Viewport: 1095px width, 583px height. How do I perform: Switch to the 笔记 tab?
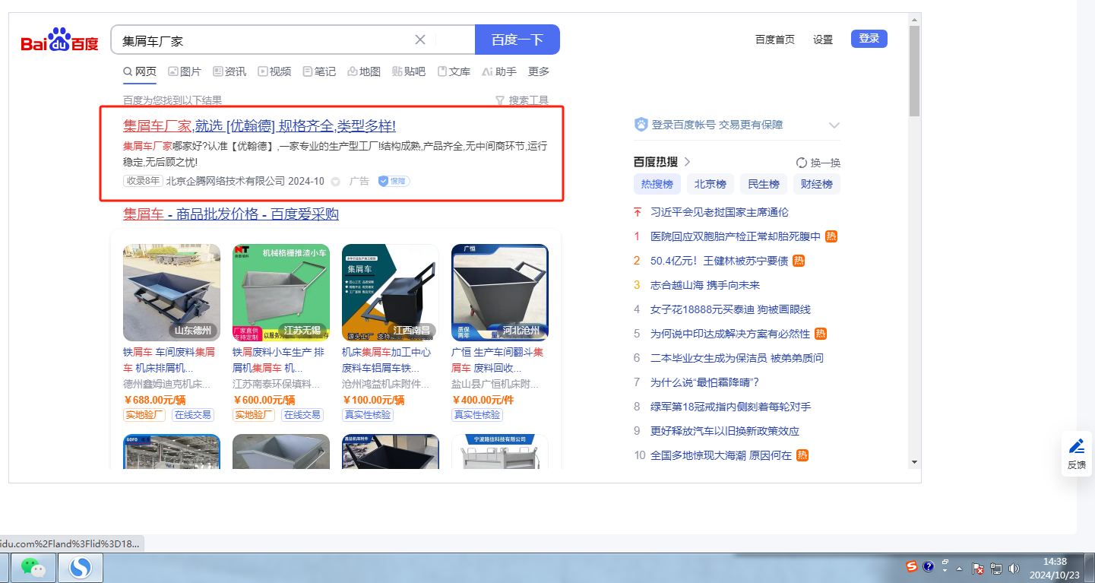tap(319, 71)
